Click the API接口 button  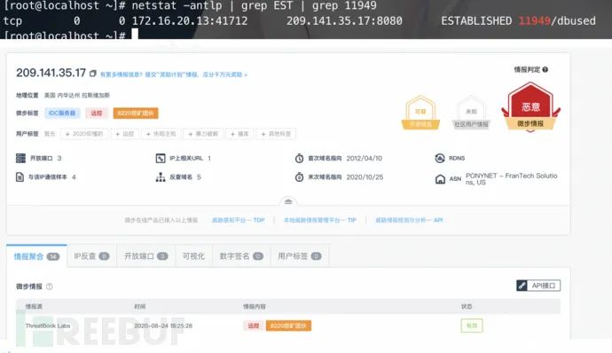pyautogui.click(x=538, y=286)
